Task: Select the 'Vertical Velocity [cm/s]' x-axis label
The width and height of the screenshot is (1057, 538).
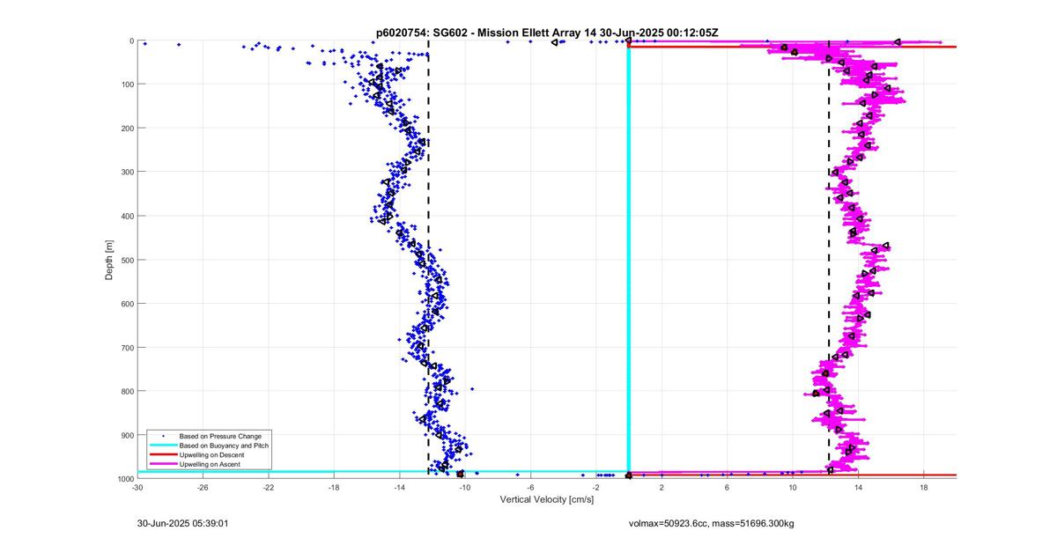Action: 547,499
